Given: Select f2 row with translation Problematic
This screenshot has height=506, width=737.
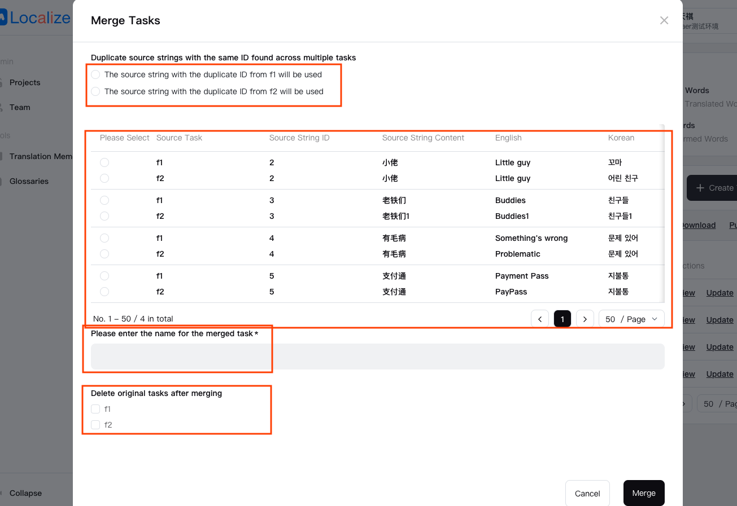Looking at the screenshot, I should (104, 254).
